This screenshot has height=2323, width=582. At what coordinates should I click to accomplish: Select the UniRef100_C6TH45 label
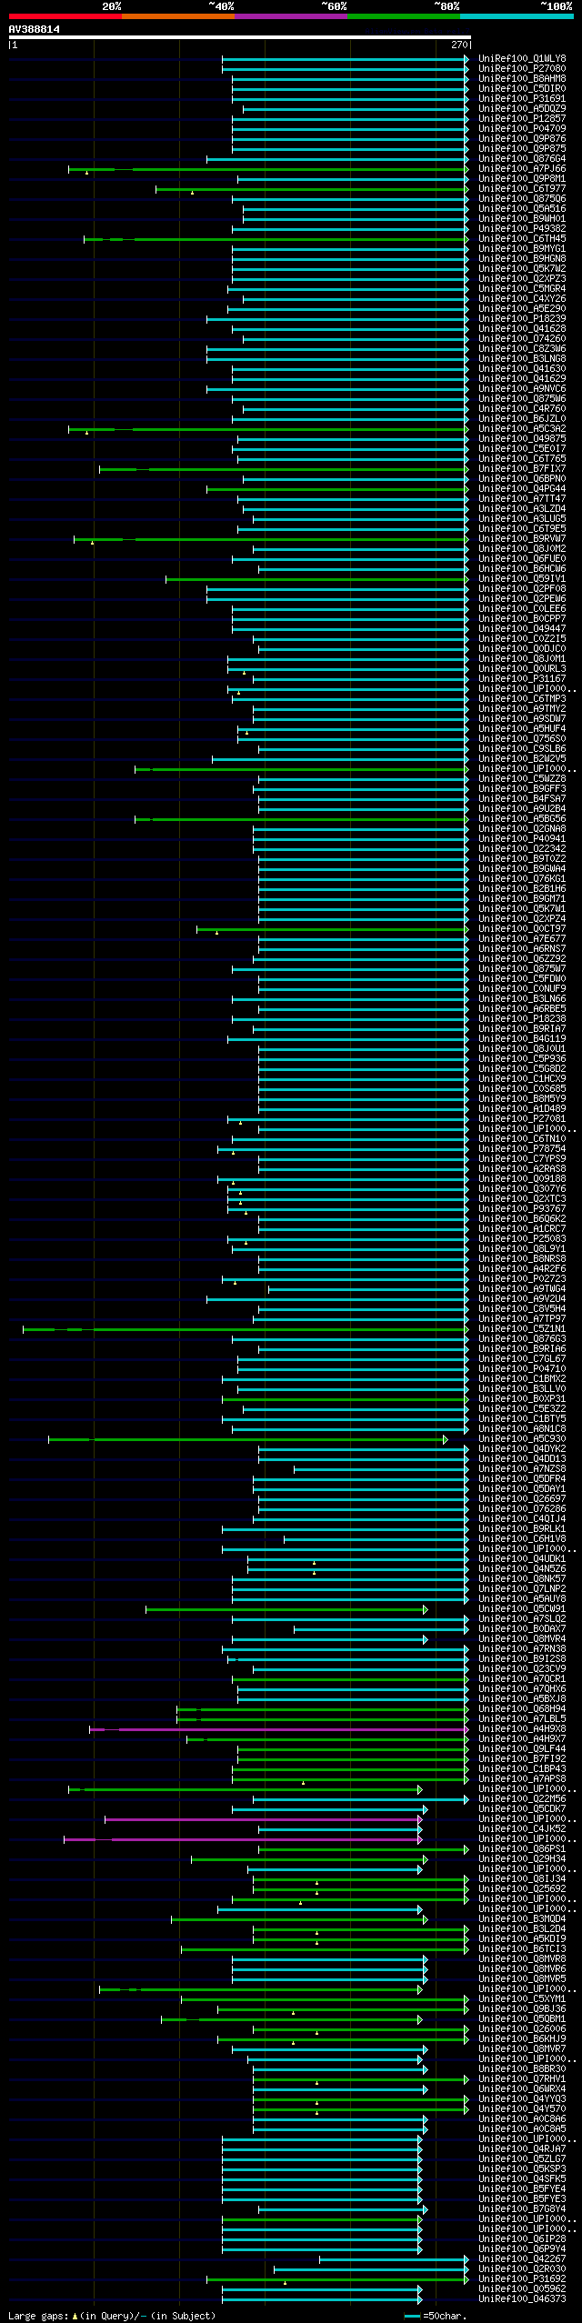click(x=522, y=238)
